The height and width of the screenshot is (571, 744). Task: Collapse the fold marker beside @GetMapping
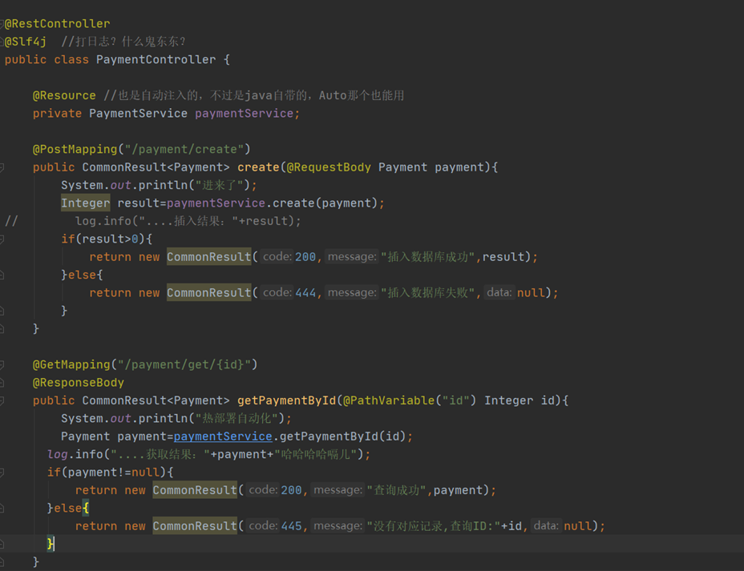point(2,365)
